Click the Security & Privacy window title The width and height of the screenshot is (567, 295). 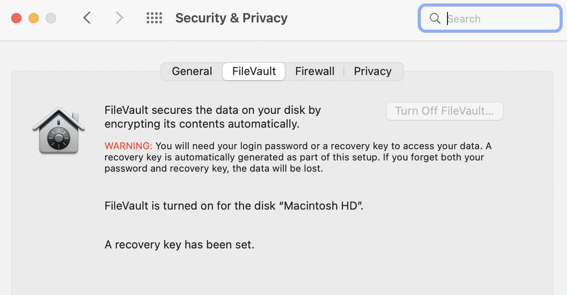[231, 18]
